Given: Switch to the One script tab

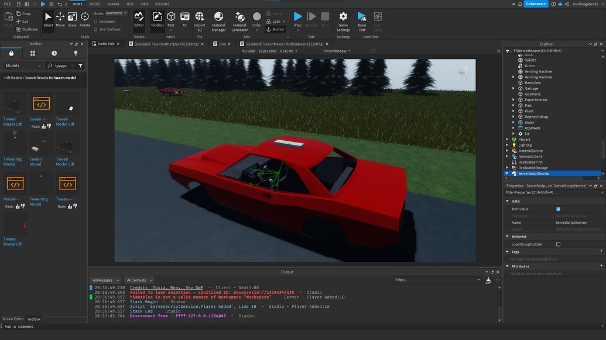Looking at the screenshot, I should [x=222, y=44].
